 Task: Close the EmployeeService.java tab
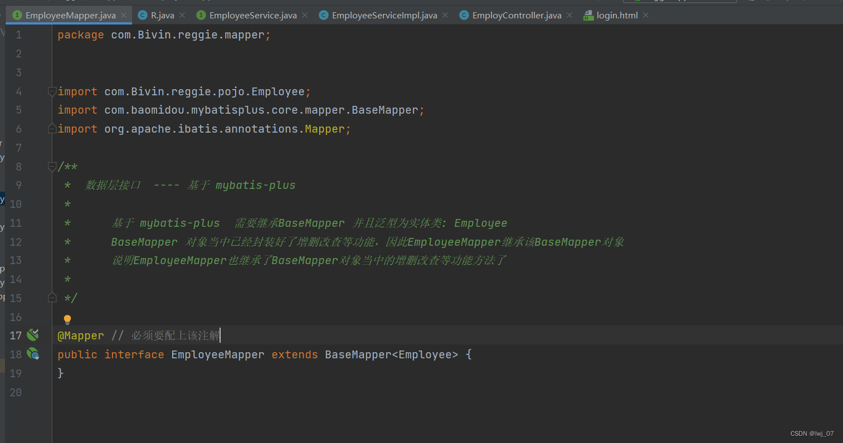(305, 16)
